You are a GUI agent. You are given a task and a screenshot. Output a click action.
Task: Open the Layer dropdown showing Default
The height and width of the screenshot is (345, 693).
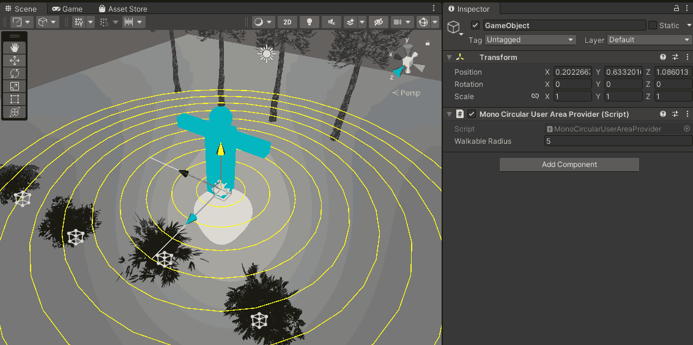tap(649, 40)
